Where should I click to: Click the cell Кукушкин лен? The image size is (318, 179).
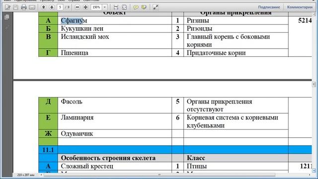[x=82, y=29]
